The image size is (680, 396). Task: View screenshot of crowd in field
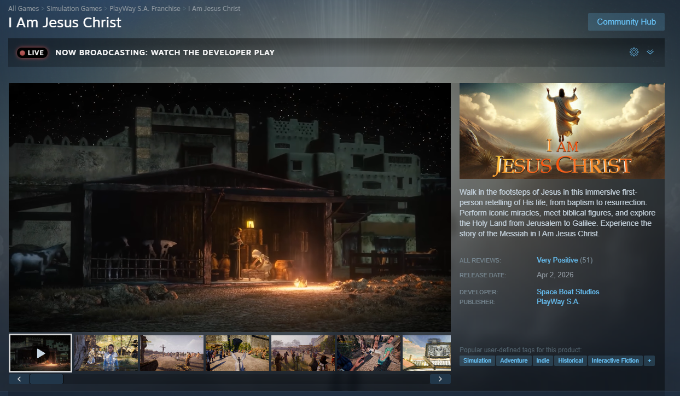click(303, 353)
